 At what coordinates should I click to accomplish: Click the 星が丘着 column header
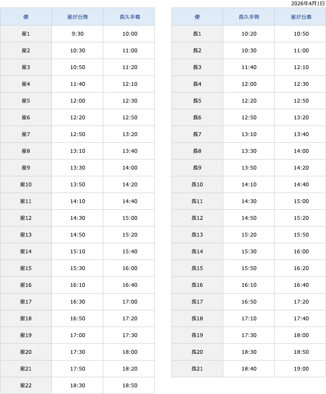301,17
